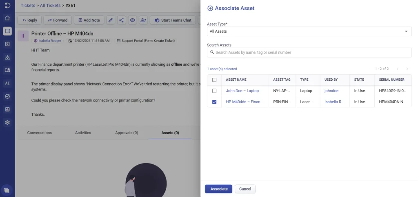Switch to the Assets (0) tab
Image resolution: width=418 pixels, height=197 pixels.
point(170,133)
